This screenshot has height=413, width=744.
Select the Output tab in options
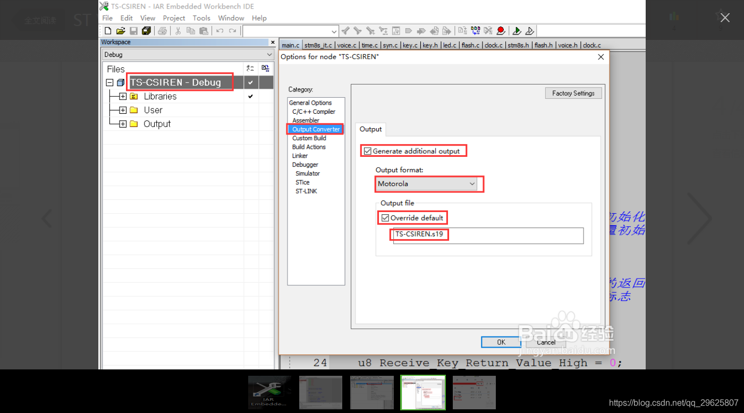[x=370, y=129]
